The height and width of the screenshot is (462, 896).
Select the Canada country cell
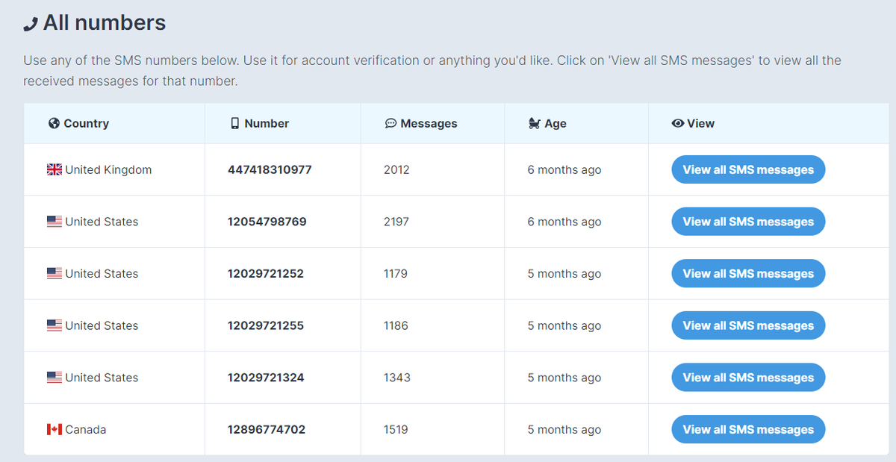coord(114,429)
